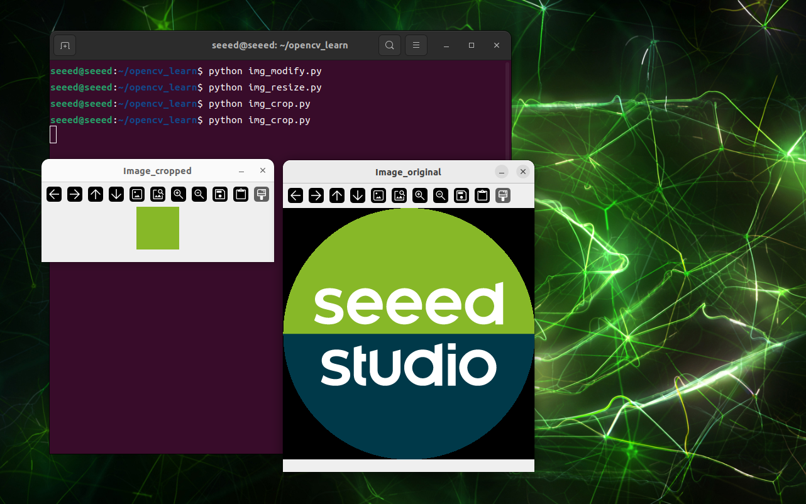The image size is (806, 504).
Task: Fit image to window in Image_original
Action: [399, 195]
